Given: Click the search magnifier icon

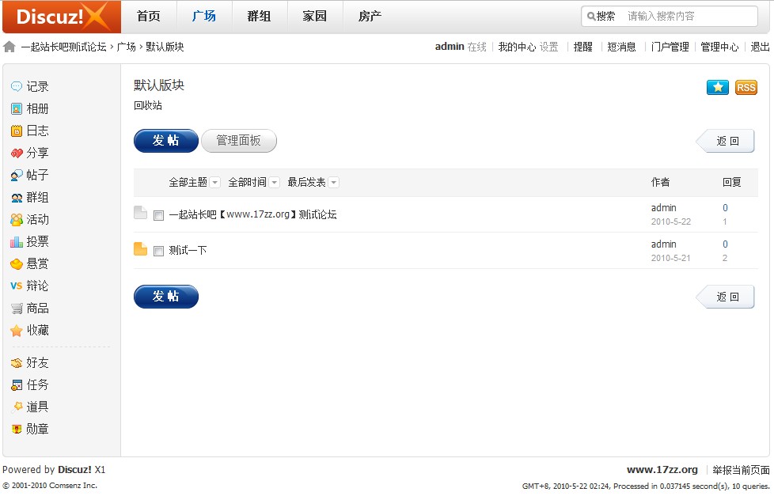Looking at the screenshot, I should tap(591, 17).
